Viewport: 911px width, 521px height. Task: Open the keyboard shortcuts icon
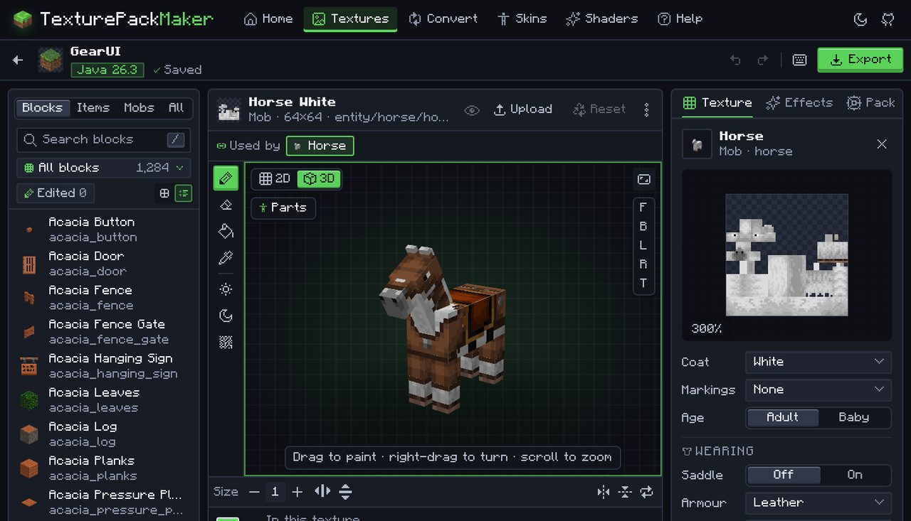[799, 60]
